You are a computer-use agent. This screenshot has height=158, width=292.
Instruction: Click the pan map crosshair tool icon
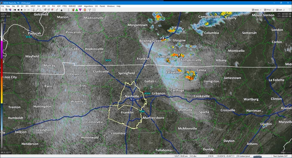33,10
